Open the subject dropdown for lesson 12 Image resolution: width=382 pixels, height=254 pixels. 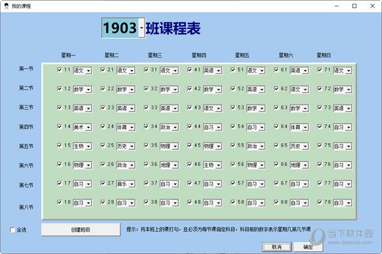(88, 90)
